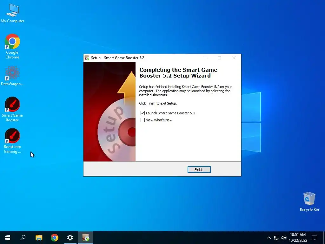Screen dimensions: 325x244
Task: Open the My Computer desktop icon
Action: pos(12,13)
